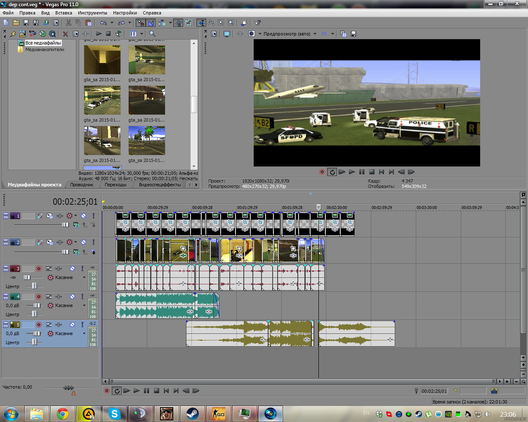Click the Open project folder icon
The width and height of the screenshot is (528, 422).
pos(16,23)
